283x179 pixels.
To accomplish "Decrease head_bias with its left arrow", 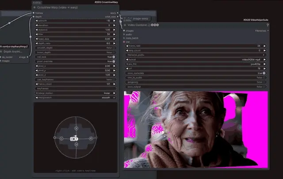I will pos(37,39).
